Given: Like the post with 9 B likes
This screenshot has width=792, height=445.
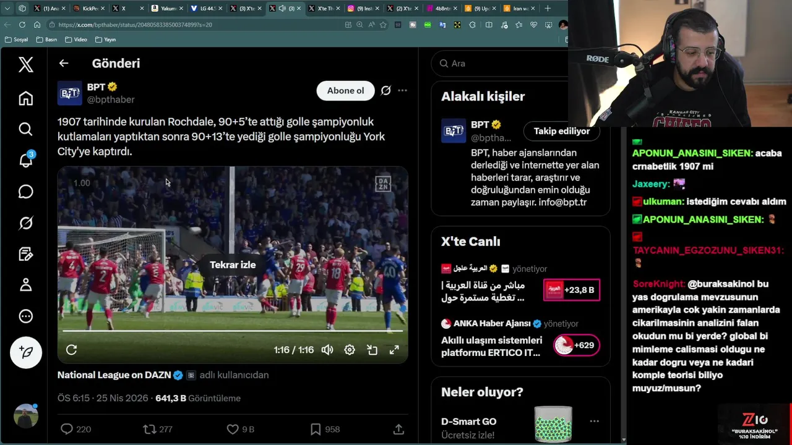Looking at the screenshot, I should 240,429.
